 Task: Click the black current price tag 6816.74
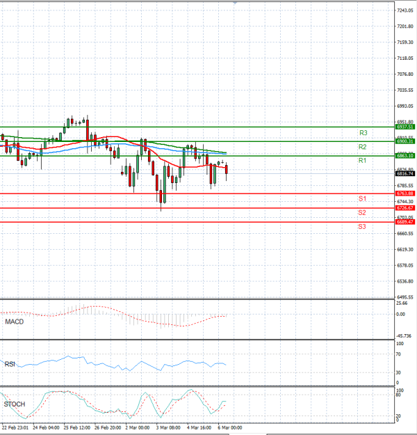(x=404, y=173)
